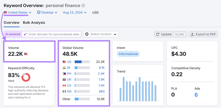Open the Desktop device dropdown
The height and width of the screenshot is (108, 221).
coord(47,13)
